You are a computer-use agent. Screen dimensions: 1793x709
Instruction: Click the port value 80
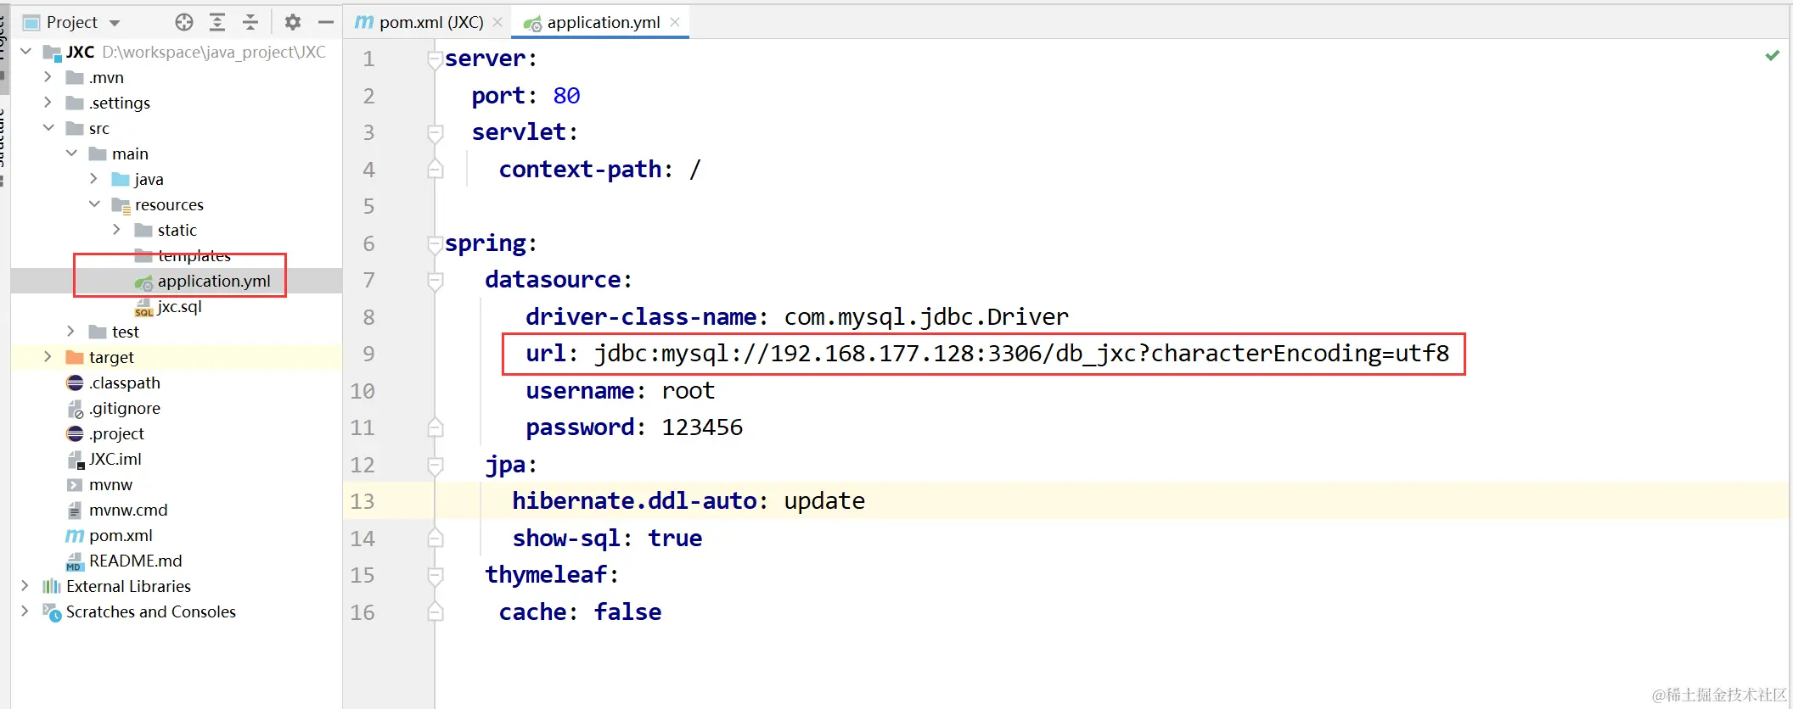point(566,96)
